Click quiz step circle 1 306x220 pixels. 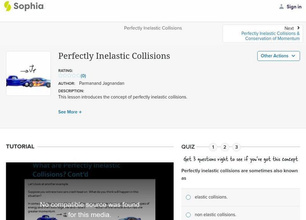coord(213,147)
